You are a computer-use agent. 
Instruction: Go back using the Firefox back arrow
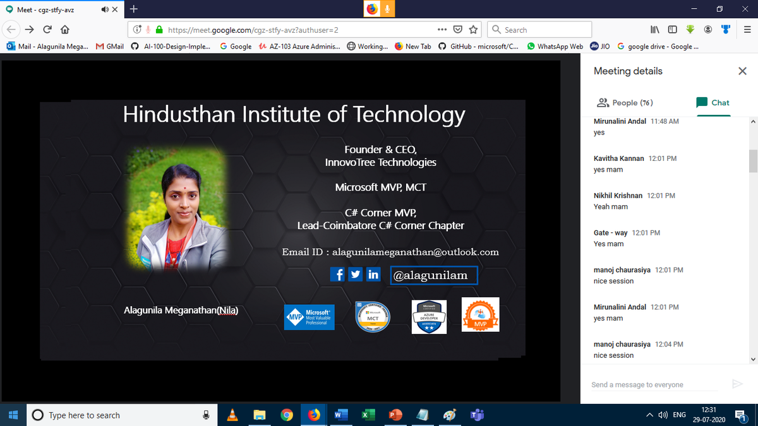pos(11,30)
